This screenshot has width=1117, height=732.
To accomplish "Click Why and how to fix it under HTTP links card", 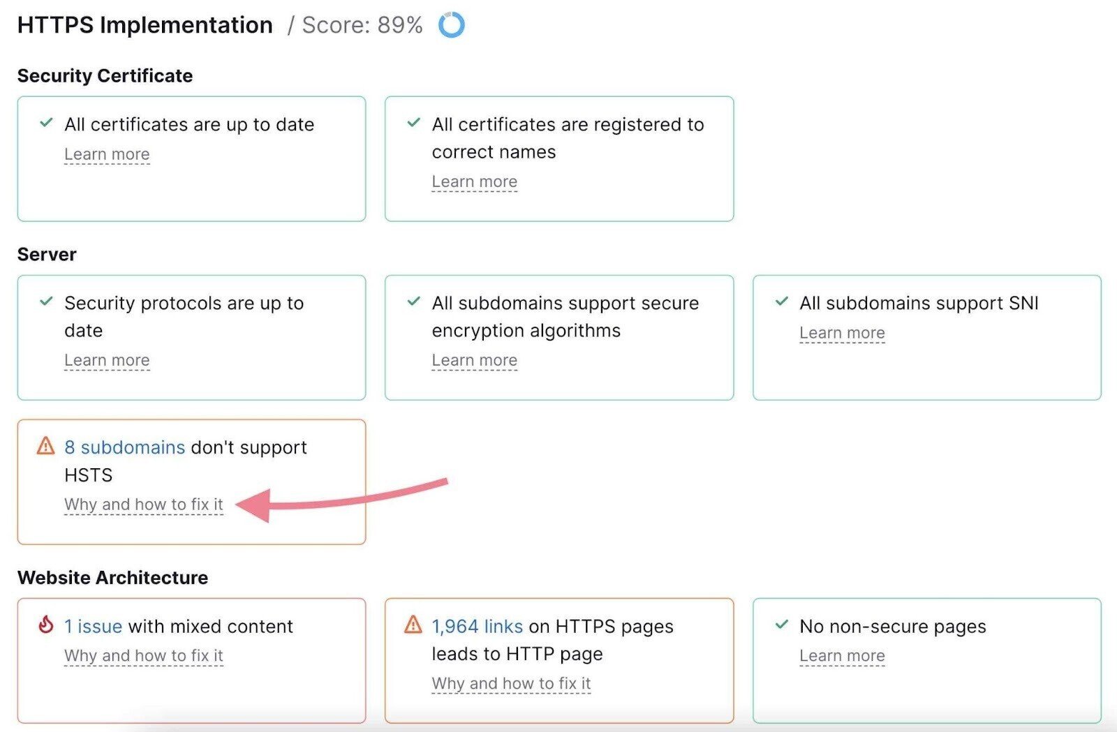I will pyautogui.click(x=511, y=683).
